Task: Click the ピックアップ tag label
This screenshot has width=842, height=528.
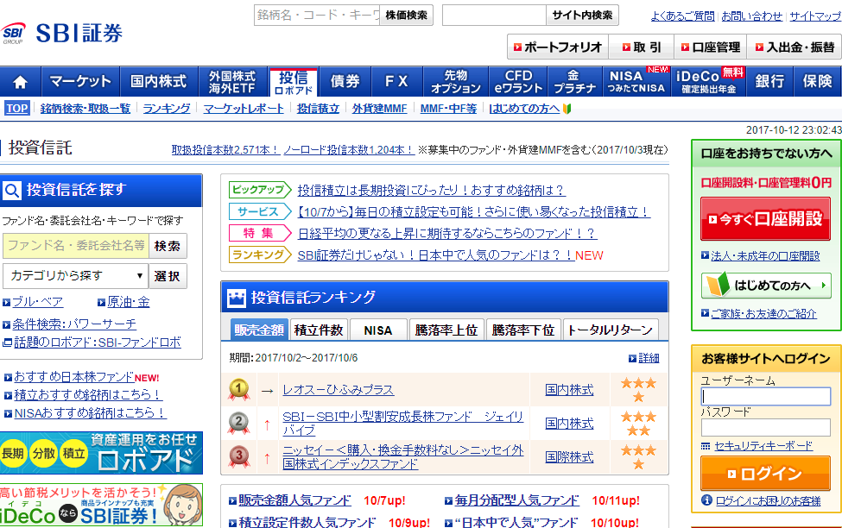Action: 260,190
